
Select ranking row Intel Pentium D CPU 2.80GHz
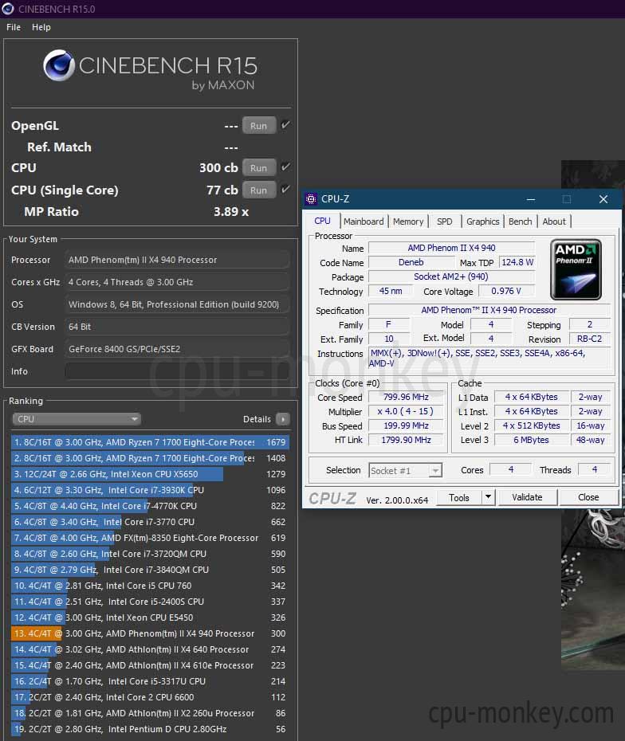click(150, 729)
